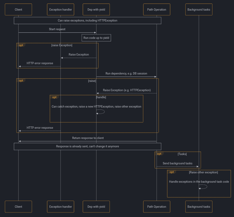Click the opt tag of the [Tasks] block
This screenshot has width=234, height=217.
159,154
